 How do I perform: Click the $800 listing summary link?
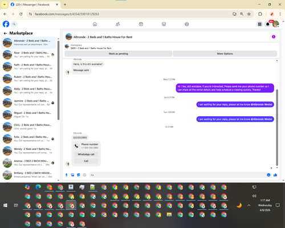(x=91, y=48)
